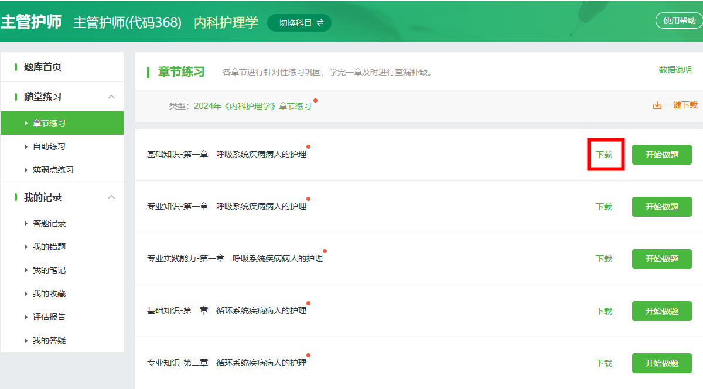Download 基础知识-第一章 呼吸系统 chapter
The height and width of the screenshot is (389, 703).
pos(604,155)
